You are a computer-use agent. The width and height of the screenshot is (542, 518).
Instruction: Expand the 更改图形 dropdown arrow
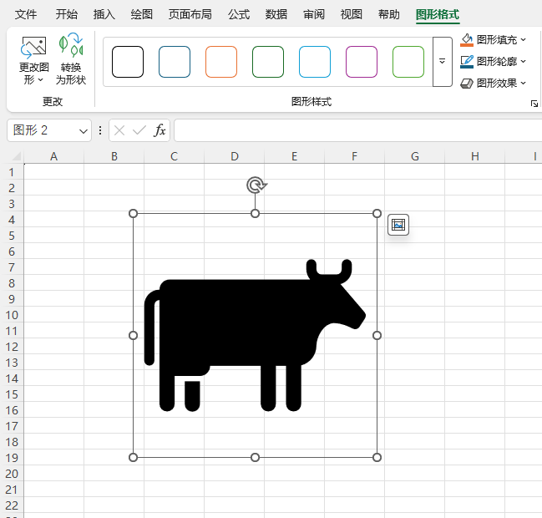pyautogui.click(x=40, y=80)
